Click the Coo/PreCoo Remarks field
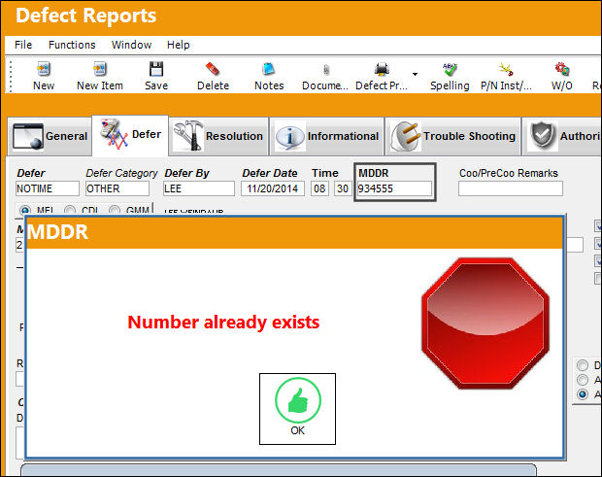Screen dimensions: 602x477 (x=510, y=188)
